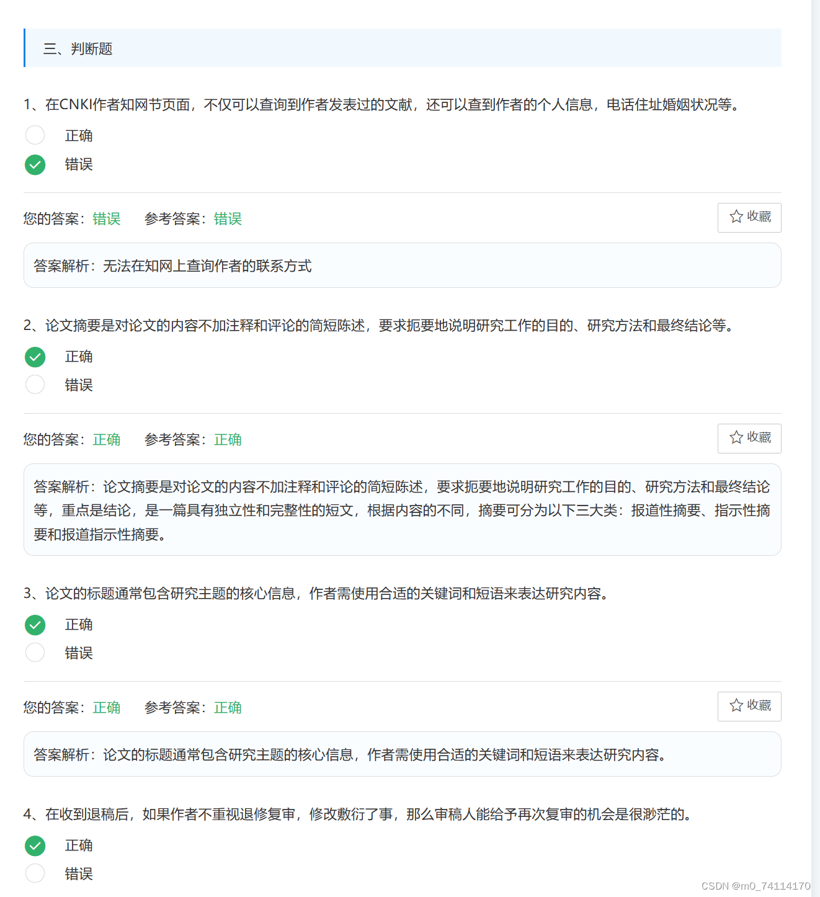This screenshot has width=820, height=897.
Task: Click the 三、判断题 section header
Action: [x=403, y=48]
